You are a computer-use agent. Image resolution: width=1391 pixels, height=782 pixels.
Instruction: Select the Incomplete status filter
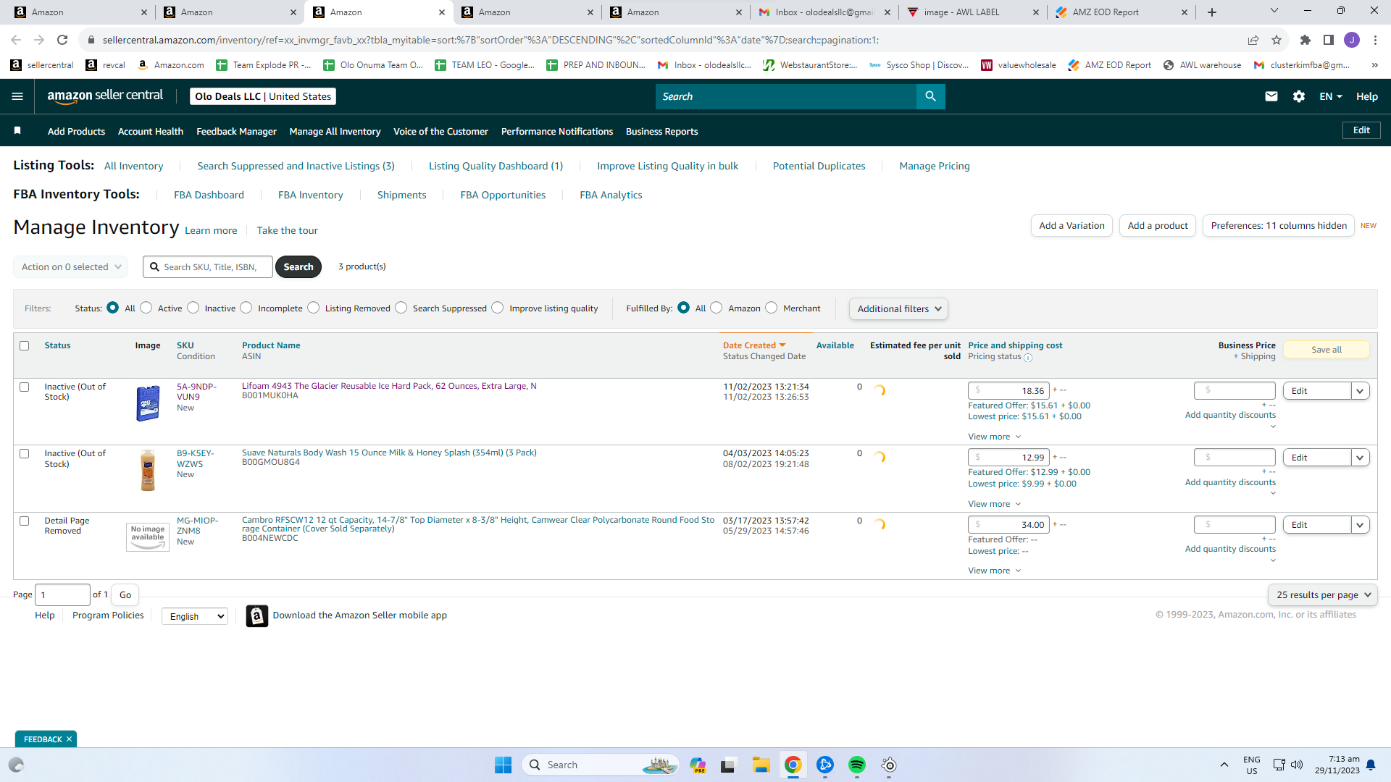tap(246, 308)
